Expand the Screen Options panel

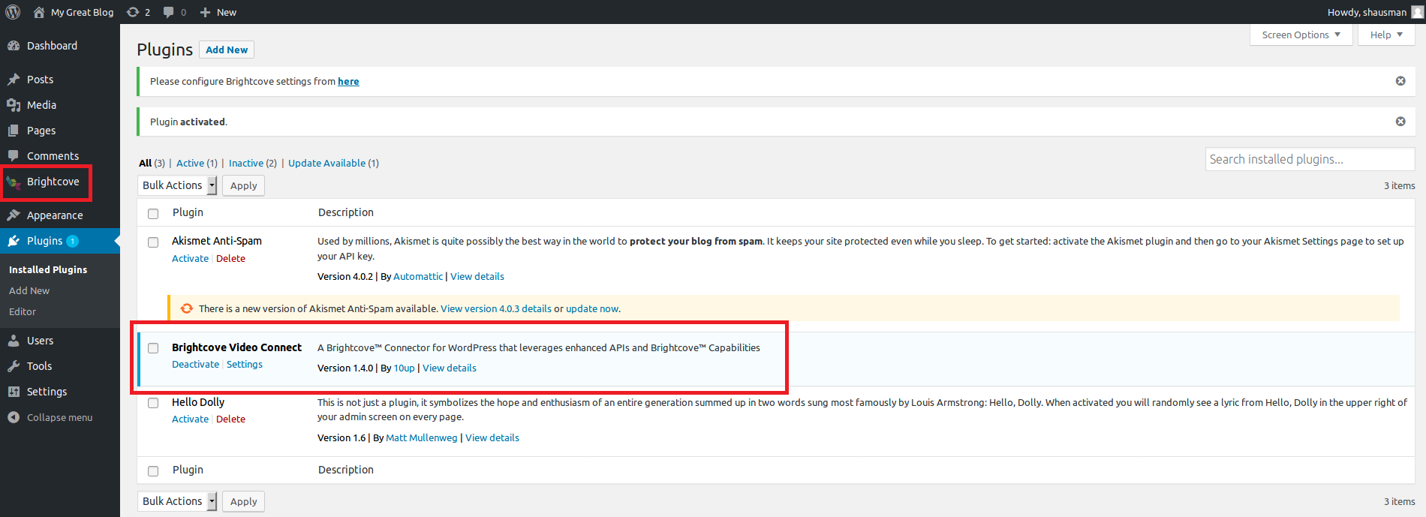click(x=1301, y=35)
